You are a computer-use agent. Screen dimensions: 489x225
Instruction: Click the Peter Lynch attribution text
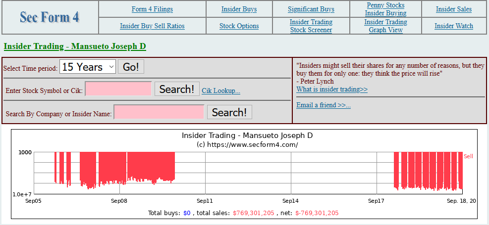pos(315,81)
